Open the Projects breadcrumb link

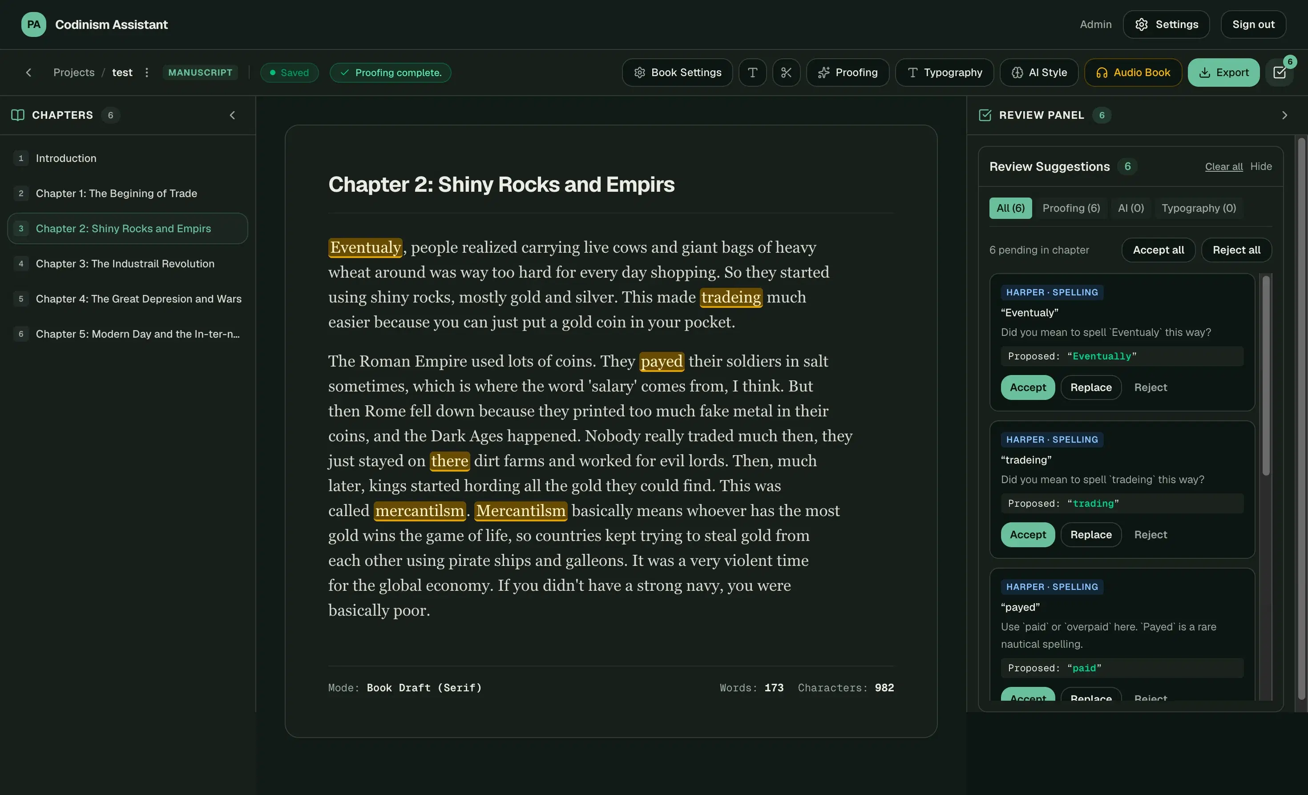tap(74, 72)
